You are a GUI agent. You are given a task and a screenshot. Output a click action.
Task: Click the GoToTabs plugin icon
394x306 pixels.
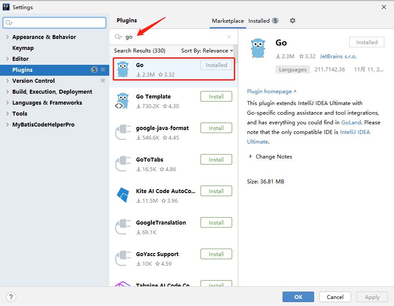123,164
